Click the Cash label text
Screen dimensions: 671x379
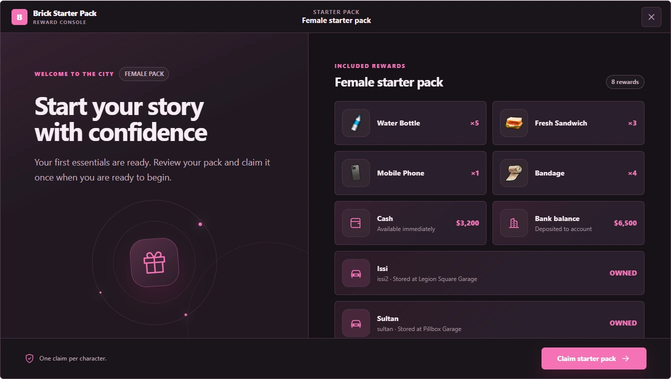(x=385, y=218)
